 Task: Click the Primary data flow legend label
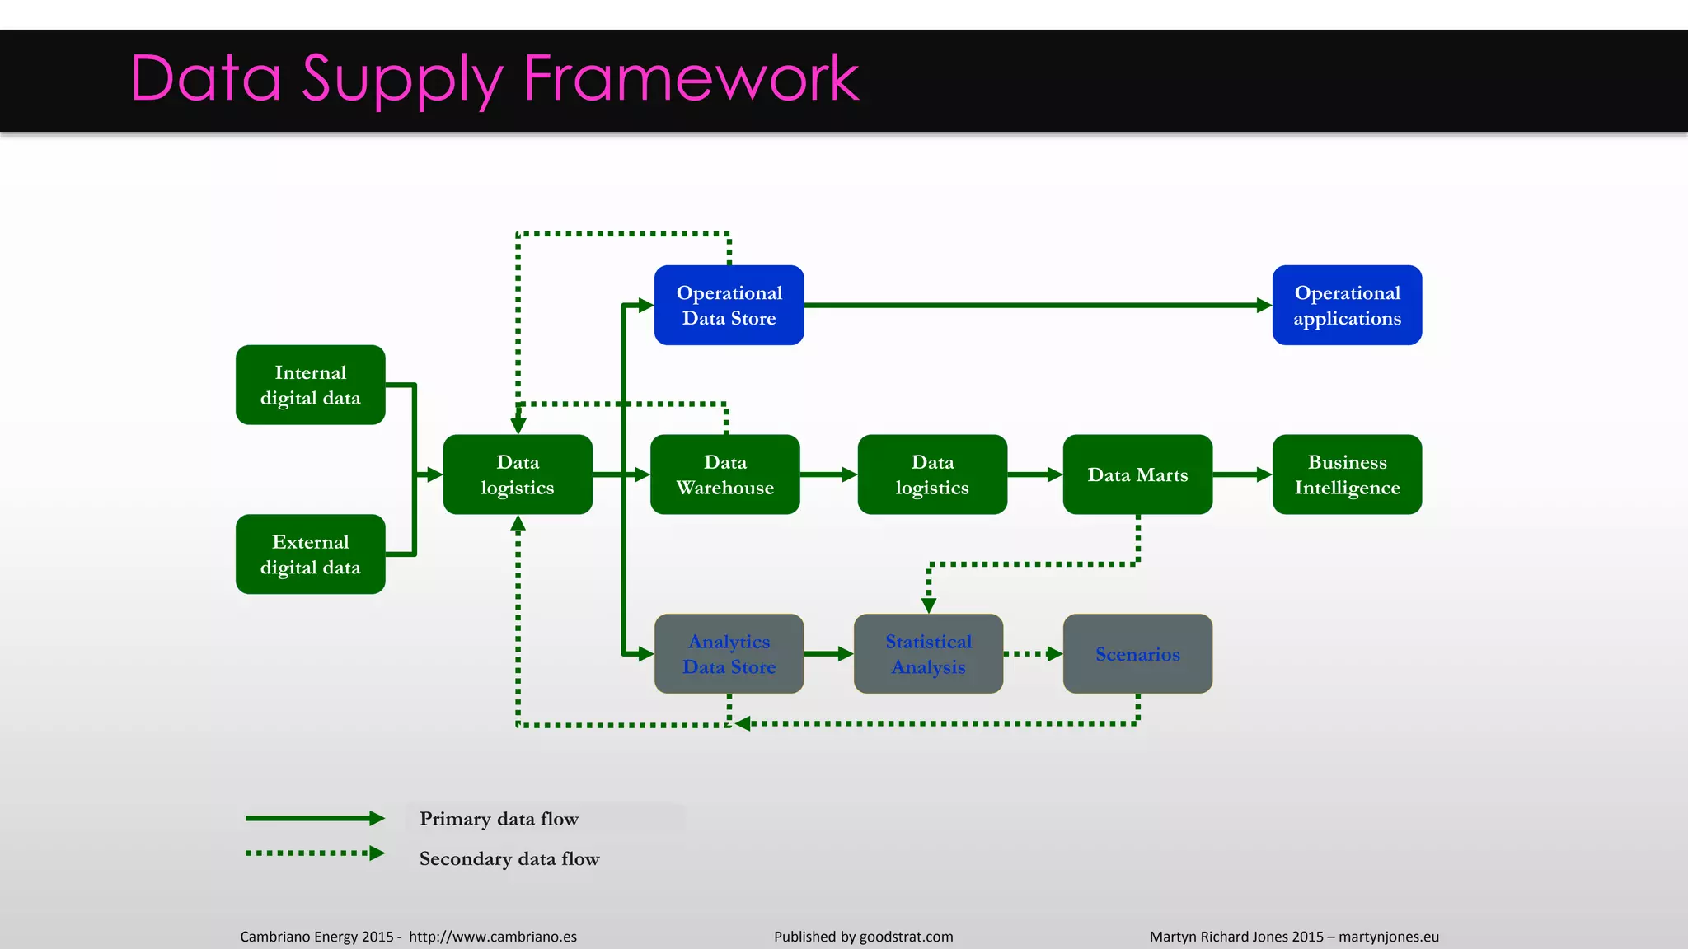499,819
